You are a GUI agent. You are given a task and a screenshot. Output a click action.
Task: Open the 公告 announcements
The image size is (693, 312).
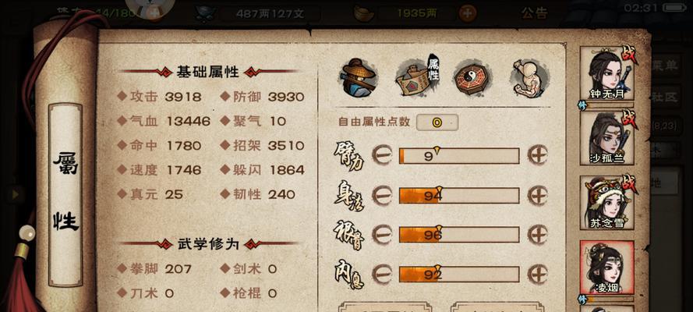click(x=534, y=12)
